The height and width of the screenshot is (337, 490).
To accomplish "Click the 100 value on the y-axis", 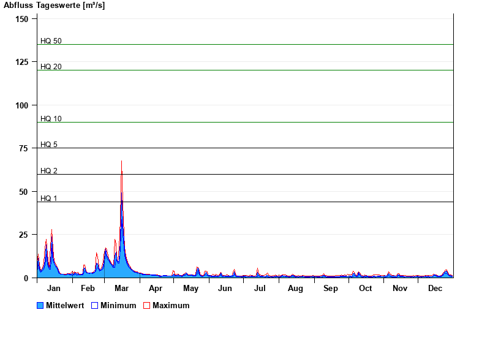I will (22, 105).
